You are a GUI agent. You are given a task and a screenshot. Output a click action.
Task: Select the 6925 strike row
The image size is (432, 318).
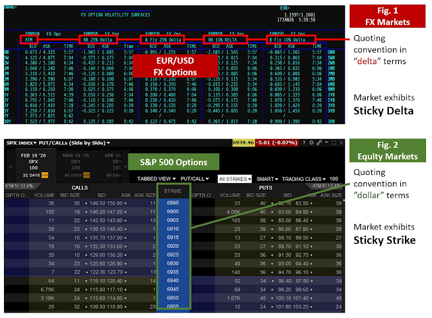pyautogui.click(x=173, y=255)
